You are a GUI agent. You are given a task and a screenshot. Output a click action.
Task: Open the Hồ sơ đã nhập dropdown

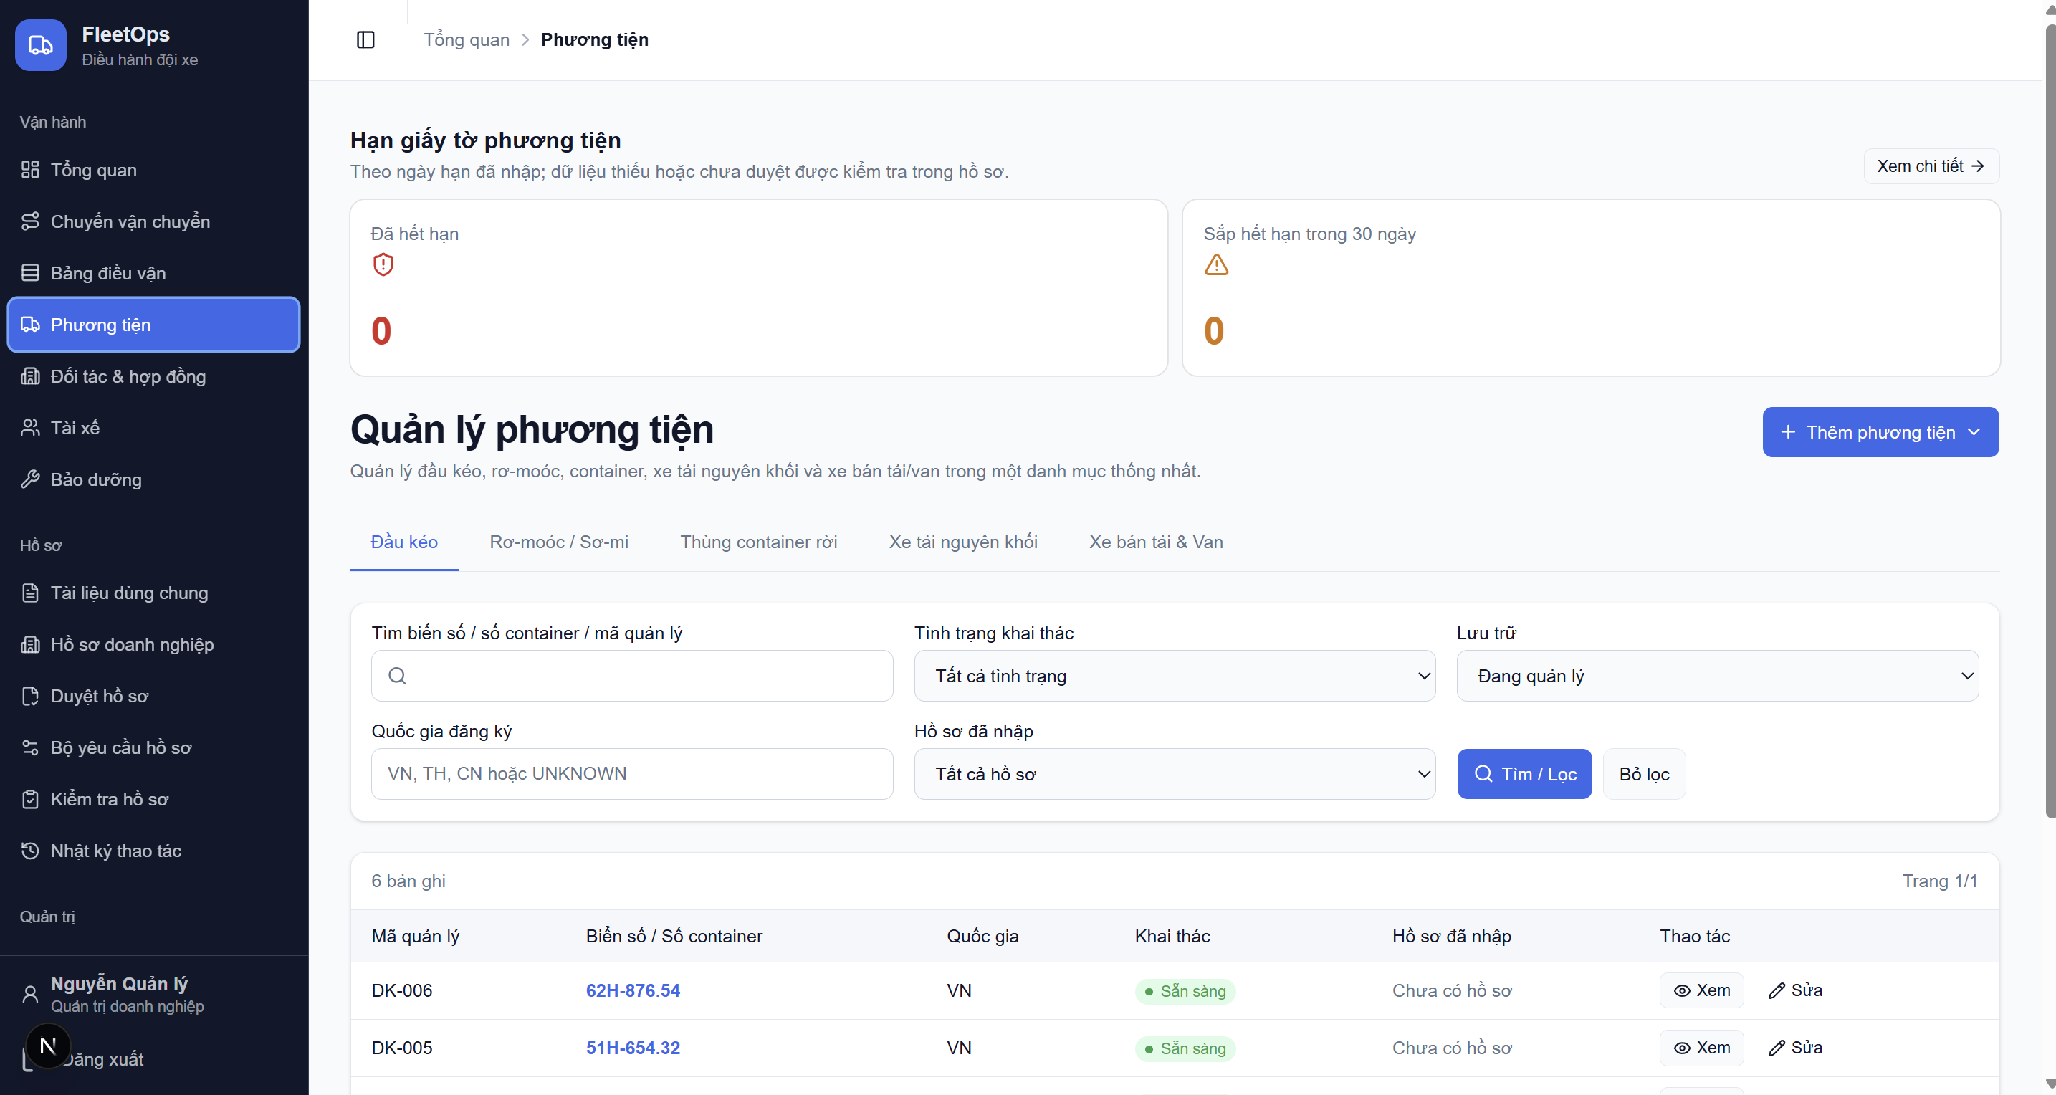pyautogui.click(x=1175, y=773)
